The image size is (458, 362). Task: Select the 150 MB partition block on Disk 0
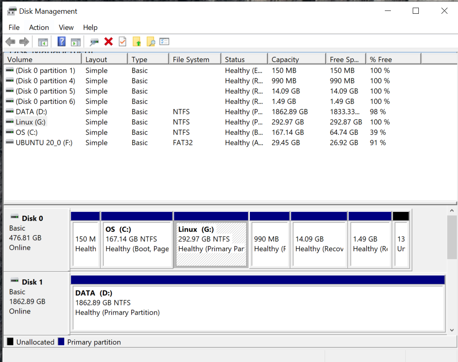85,240
